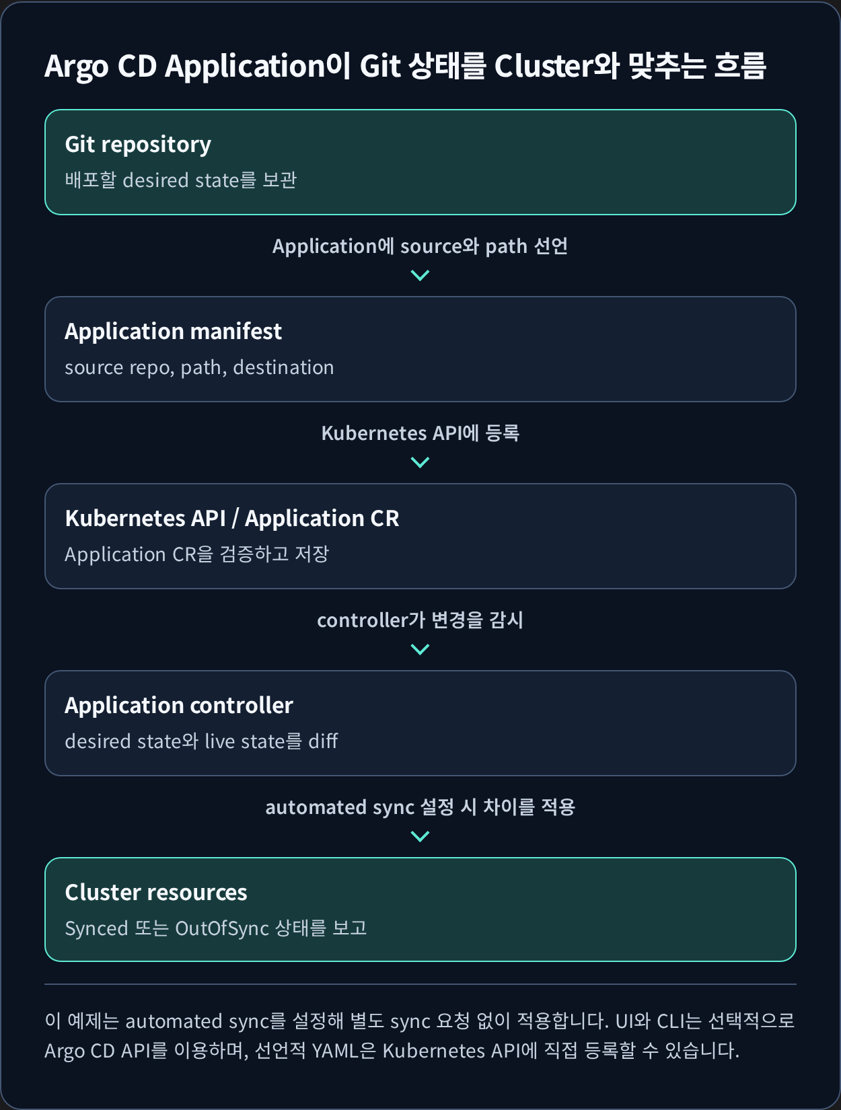Click the Kubernetes API / Application CR card
841x1110 pixels.
click(x=420, y=536)
